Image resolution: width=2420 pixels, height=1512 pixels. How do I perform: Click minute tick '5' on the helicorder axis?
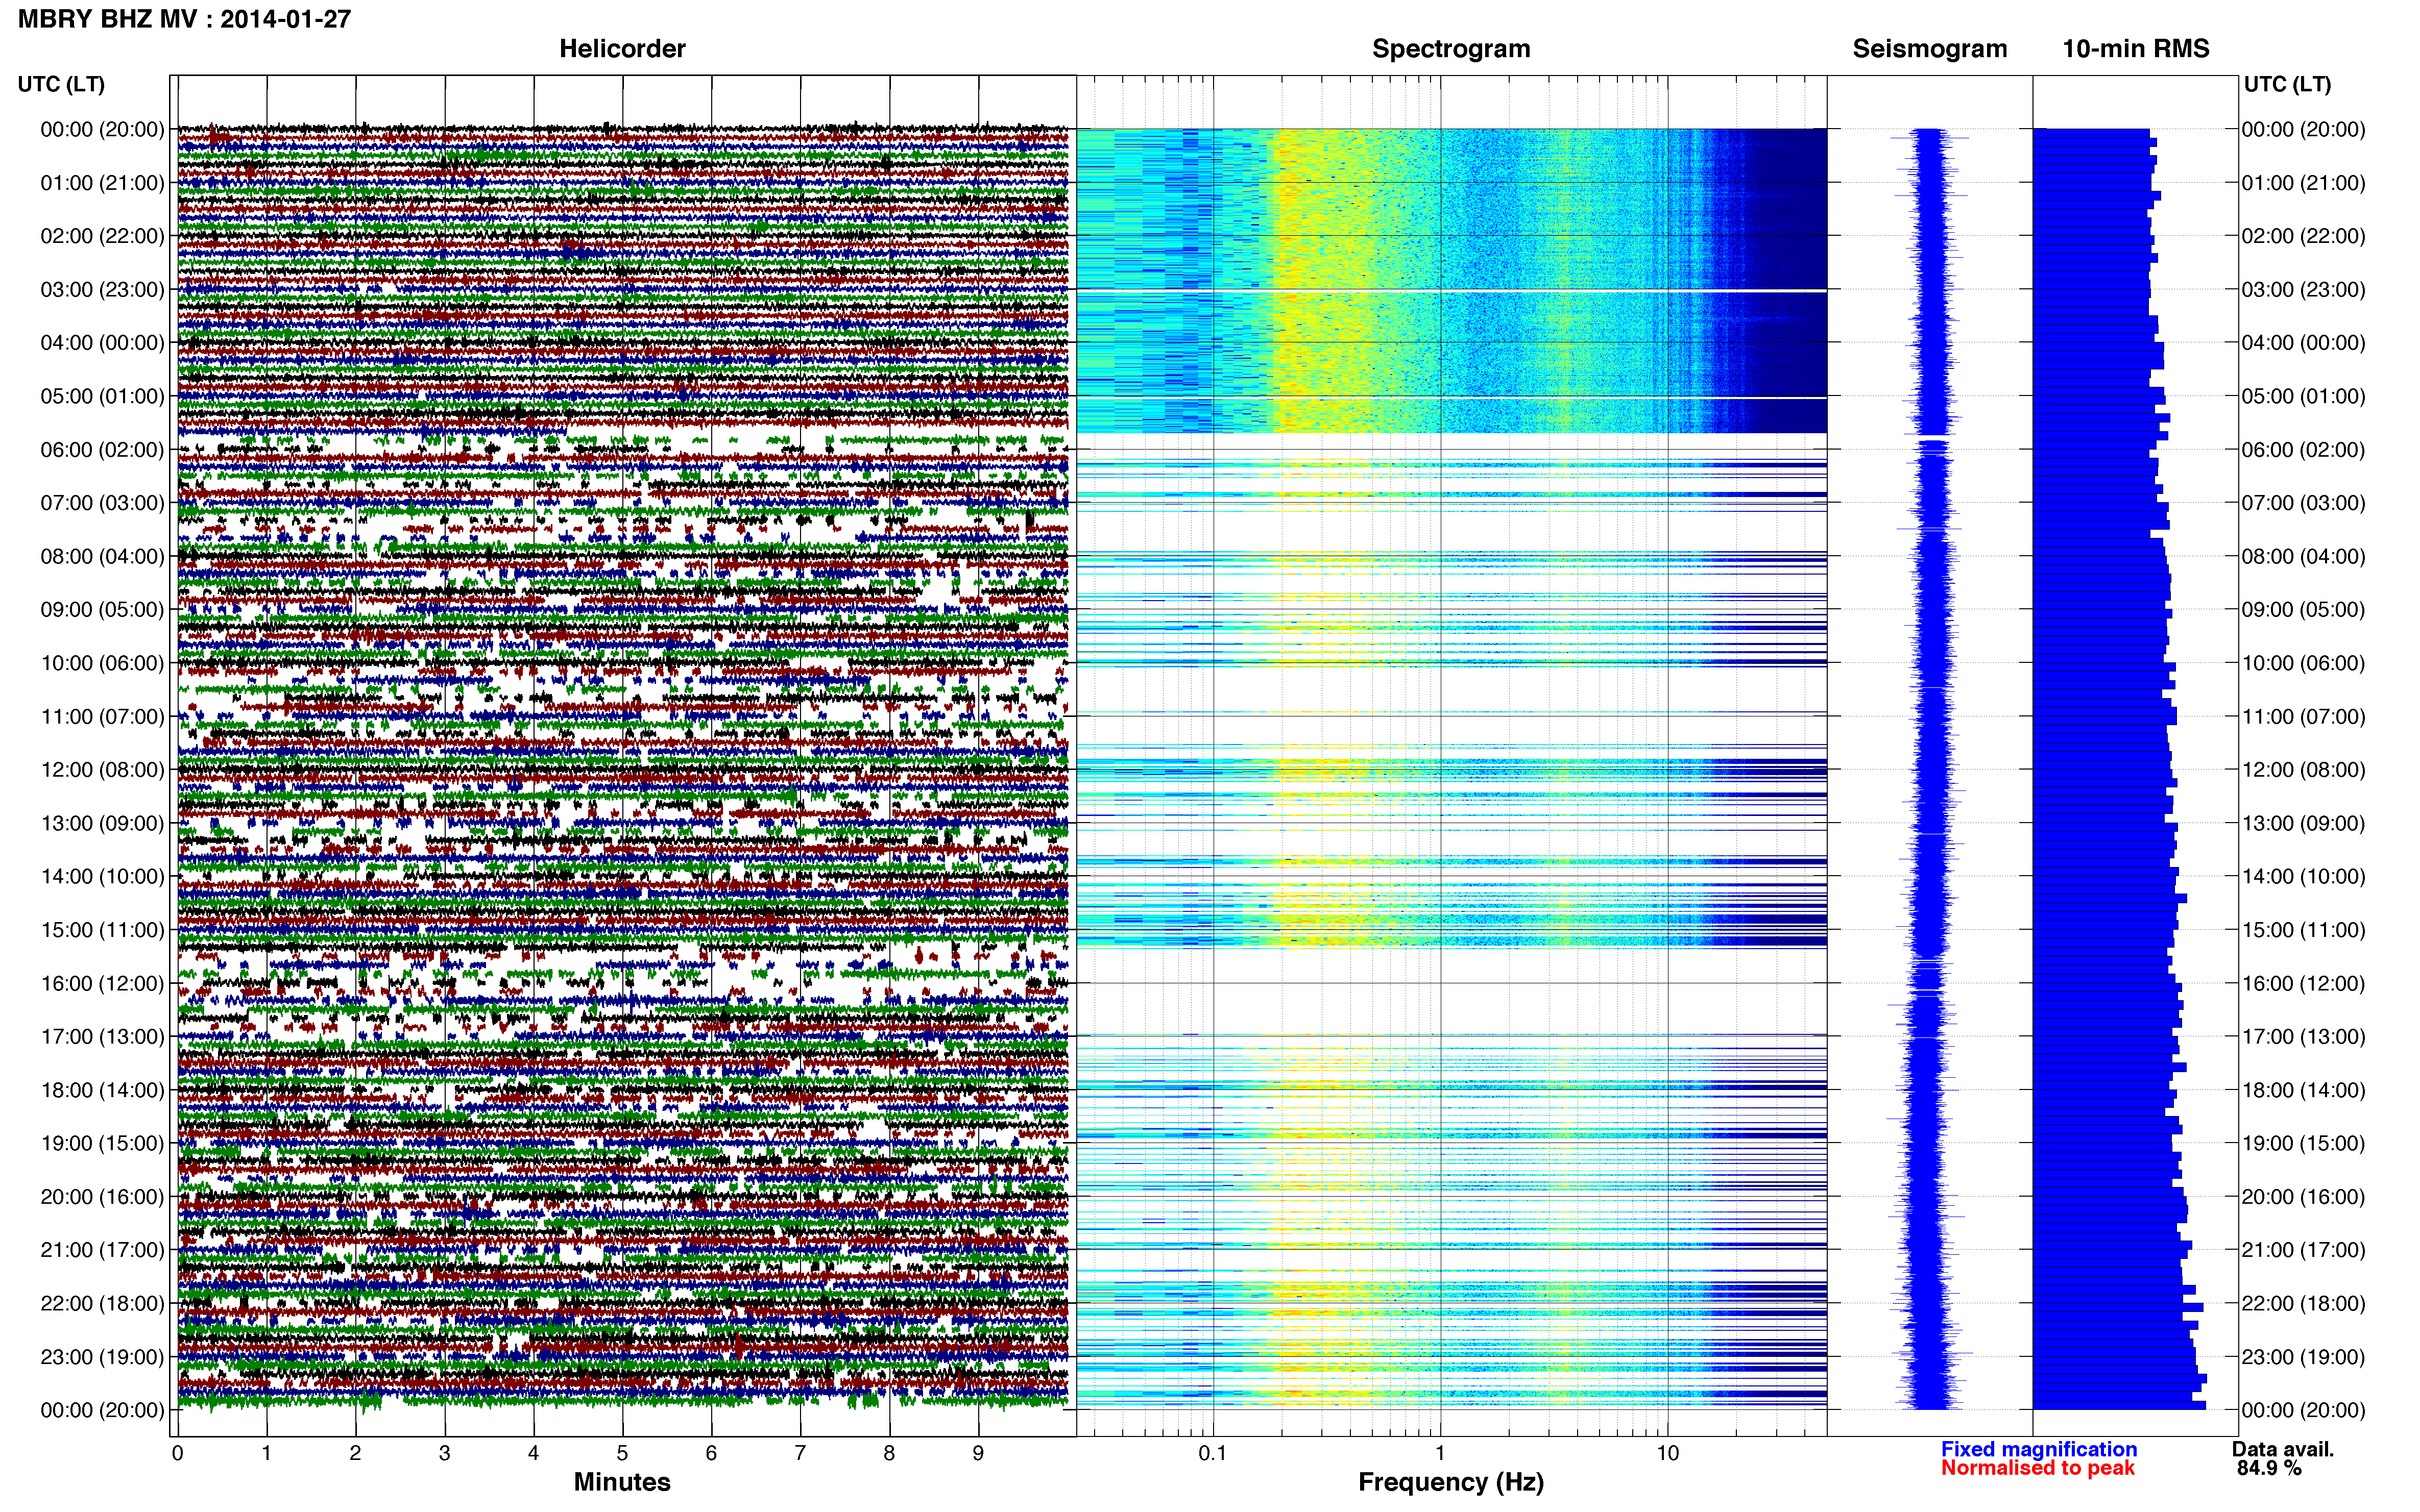[622, 1453]
